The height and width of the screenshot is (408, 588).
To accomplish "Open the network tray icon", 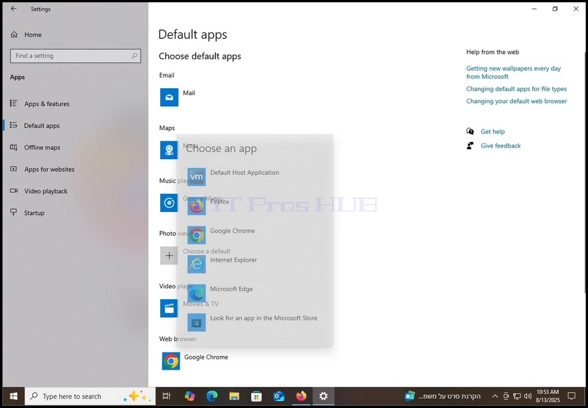I will tap(517, 396).
